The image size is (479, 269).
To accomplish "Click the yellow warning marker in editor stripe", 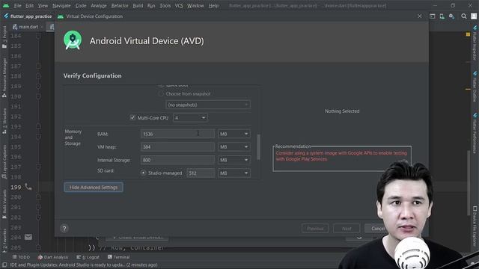I will tap(468, 34).
